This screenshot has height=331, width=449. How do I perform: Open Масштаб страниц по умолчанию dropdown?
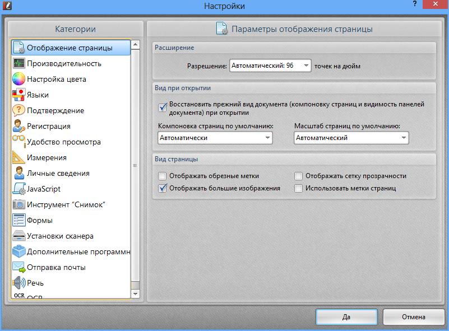coord(351,138)
